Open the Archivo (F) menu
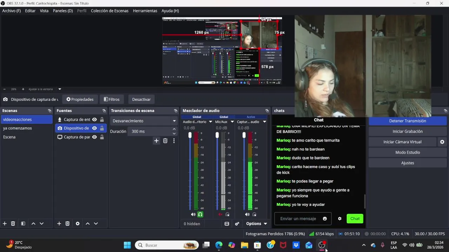 point(12,11)
